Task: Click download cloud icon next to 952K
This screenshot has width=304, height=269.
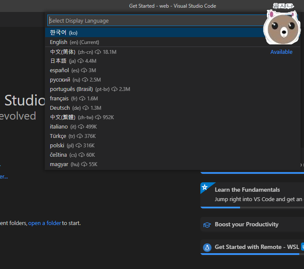Action: (98, 117)
